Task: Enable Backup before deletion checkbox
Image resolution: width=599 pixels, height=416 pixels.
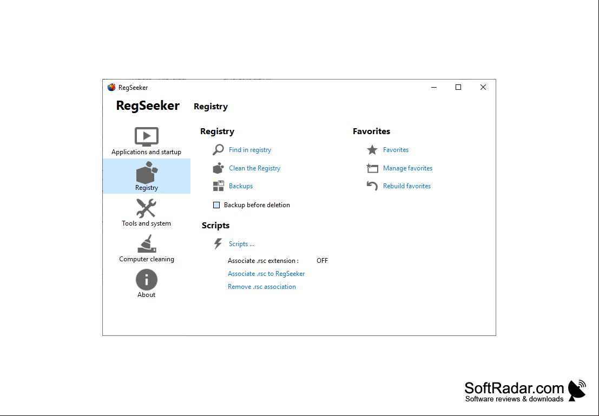Action: [216, 205]
